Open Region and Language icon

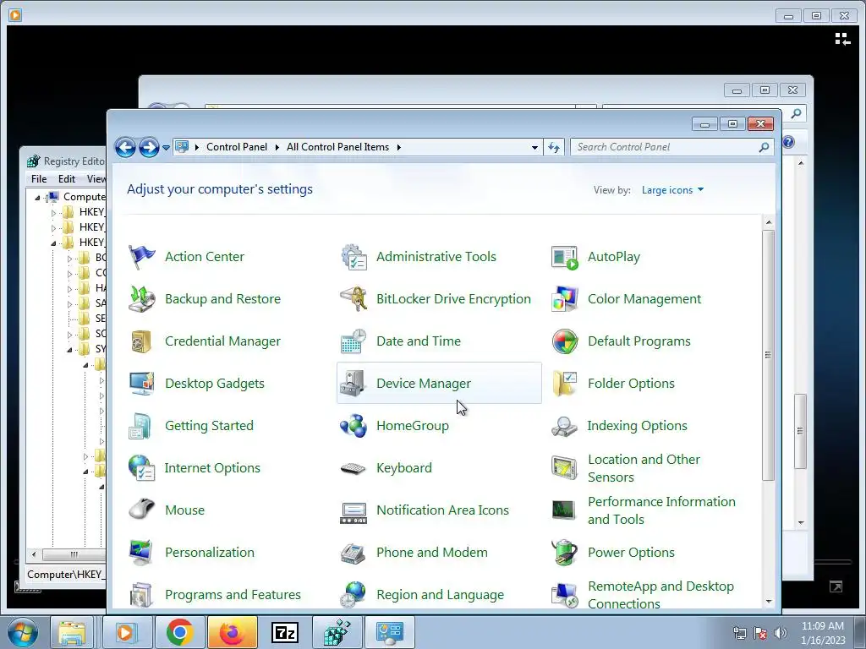pos(354,595)
